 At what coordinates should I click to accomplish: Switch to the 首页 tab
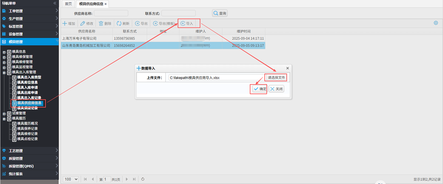point(68,4)
